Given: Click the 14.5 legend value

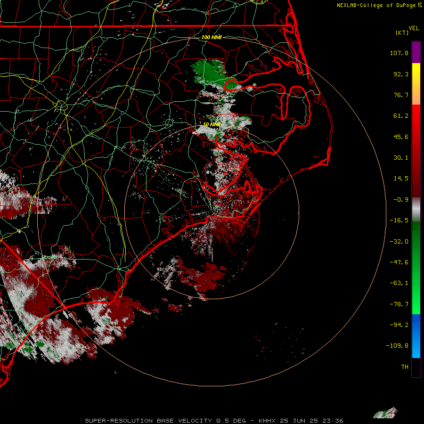Looking at the screenshot, I should pos(401,179).
